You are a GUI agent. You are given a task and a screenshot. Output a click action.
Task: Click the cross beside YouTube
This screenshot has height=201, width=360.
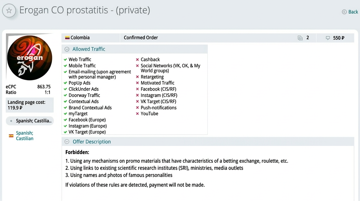coord(137,114)
